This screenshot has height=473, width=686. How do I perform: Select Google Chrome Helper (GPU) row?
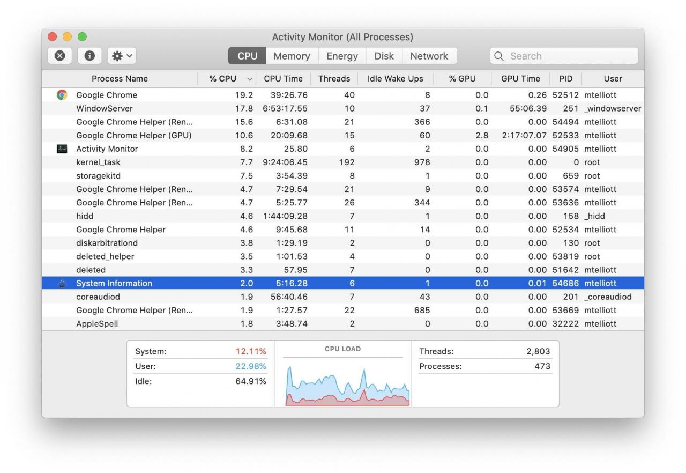click(x=343, y=135)
